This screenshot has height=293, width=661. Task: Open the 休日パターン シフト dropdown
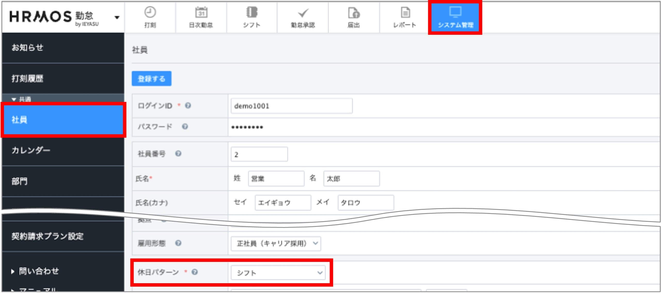278,273
